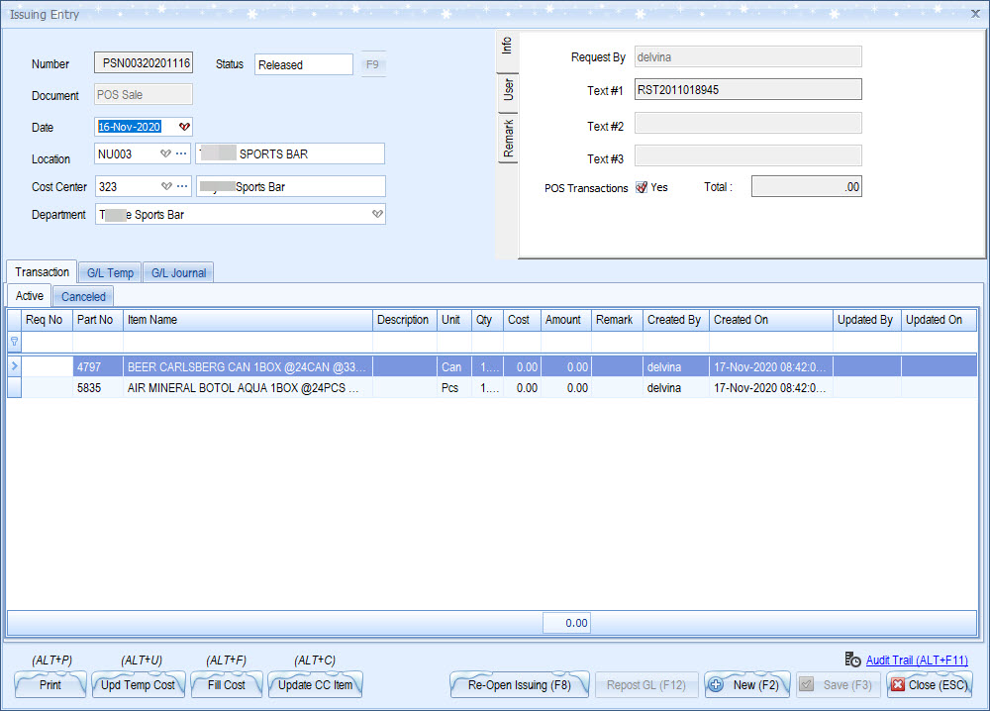Open the Canceled sub-tab
The image size is (990, 711).
point(83,296)
